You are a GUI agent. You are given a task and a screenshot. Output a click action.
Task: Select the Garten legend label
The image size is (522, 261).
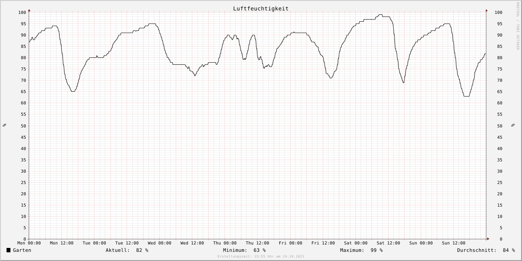tap(22, 250)
